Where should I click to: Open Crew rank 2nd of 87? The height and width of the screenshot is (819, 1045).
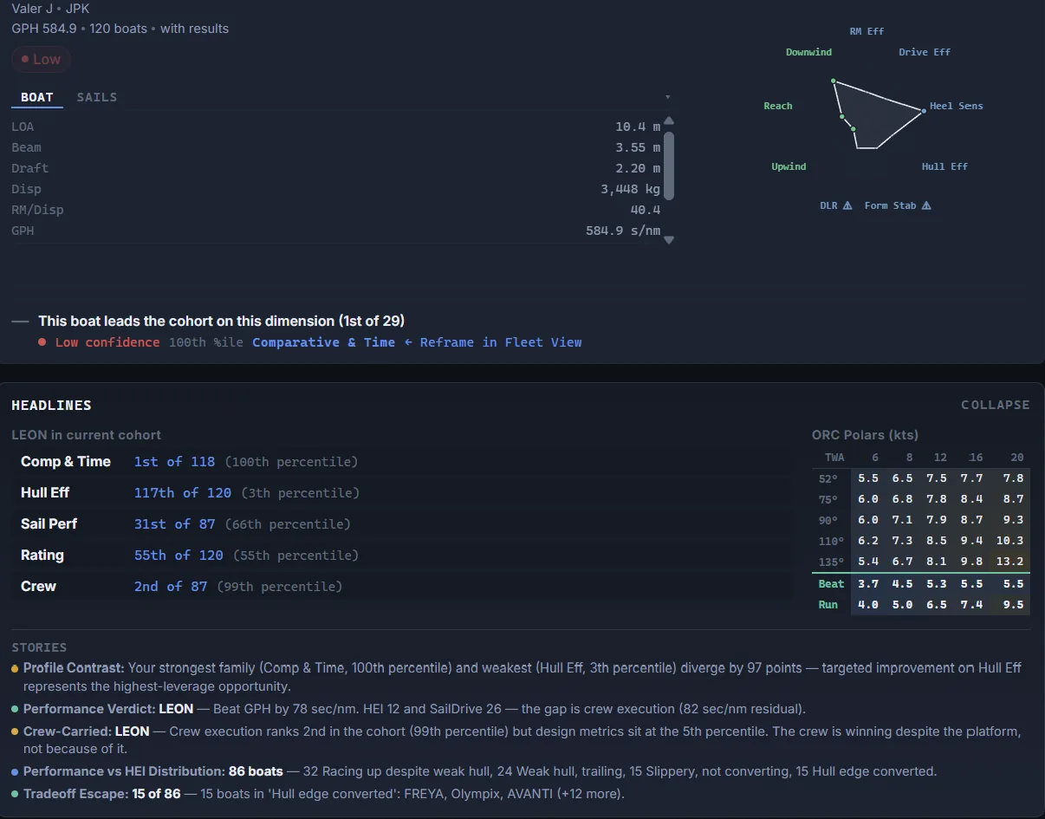pyautogui.click(x=171, y=587)
